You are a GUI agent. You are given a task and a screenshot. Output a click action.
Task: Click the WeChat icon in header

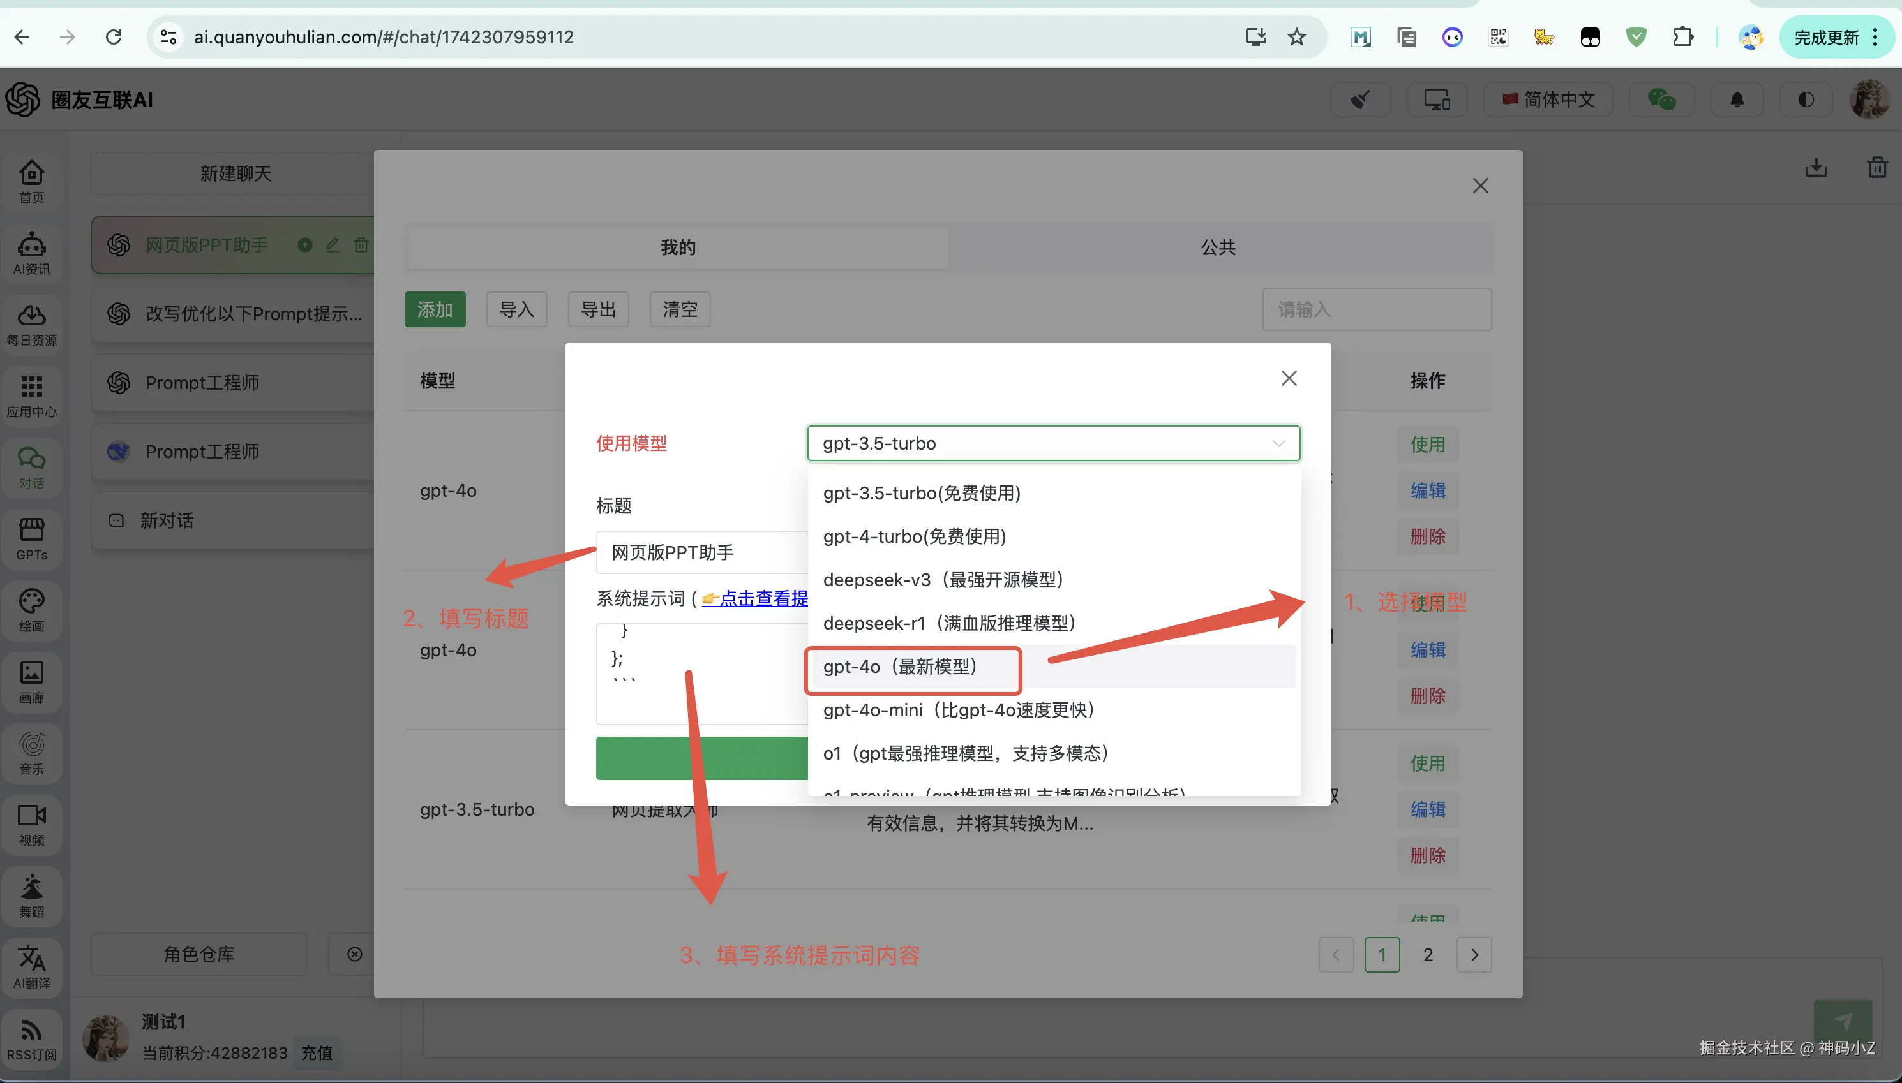click(1661, 99)
